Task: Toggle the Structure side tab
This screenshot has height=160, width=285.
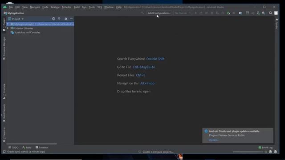Action: pyautogui.click(x=4, y=91)
